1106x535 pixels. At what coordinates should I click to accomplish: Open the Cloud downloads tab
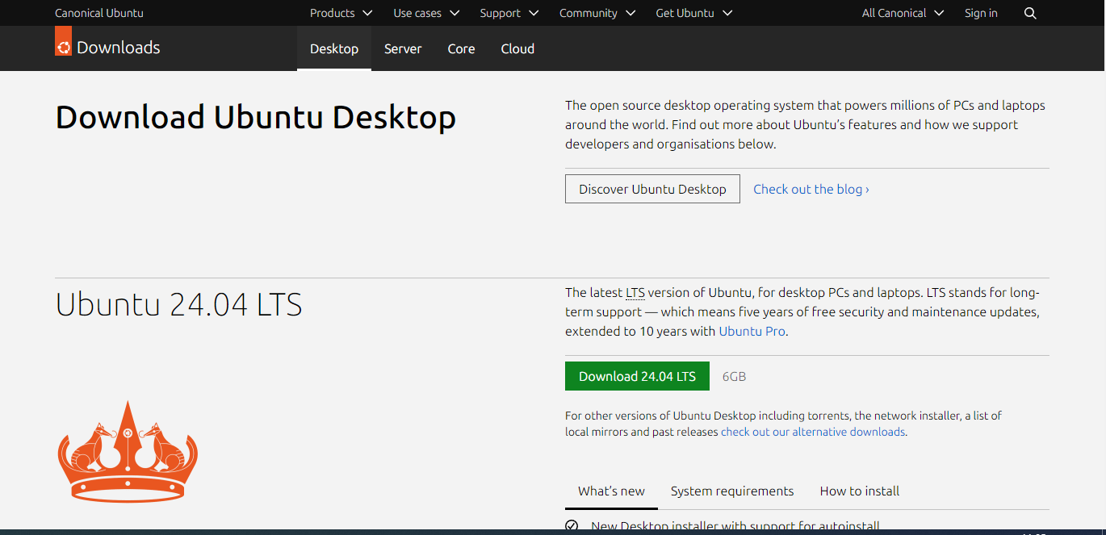click(x=517, y=48)
